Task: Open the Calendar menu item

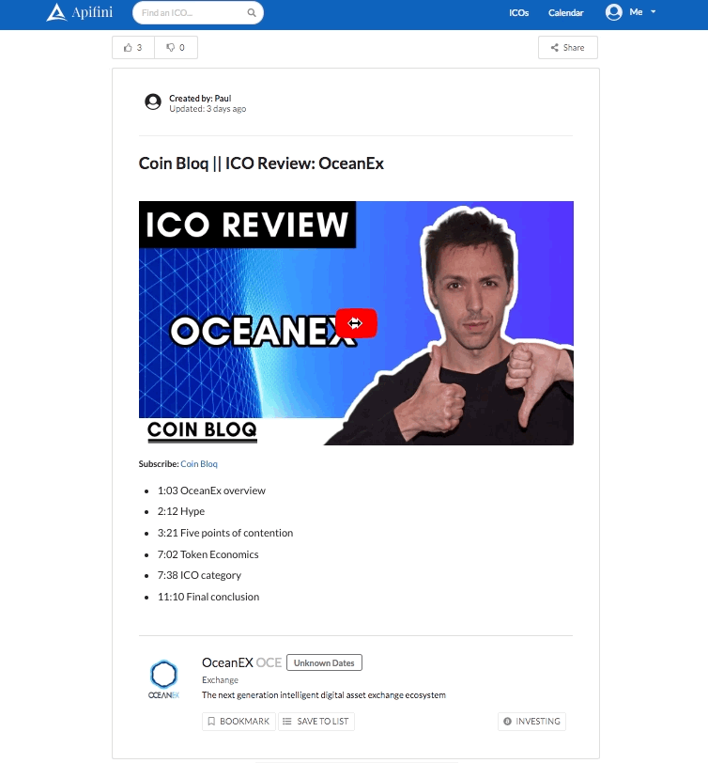Action: point(565,12)
